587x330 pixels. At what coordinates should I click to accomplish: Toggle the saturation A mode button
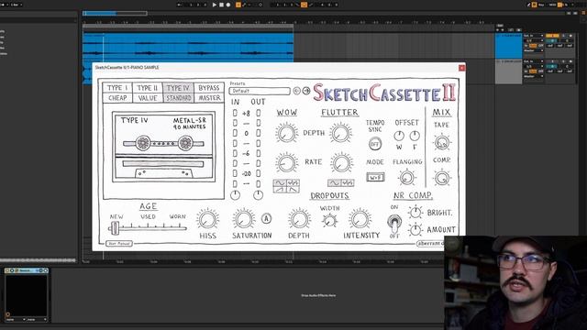tap(266, 218)
